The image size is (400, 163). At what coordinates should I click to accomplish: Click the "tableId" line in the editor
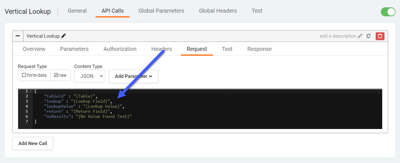(x=71, y=96)
